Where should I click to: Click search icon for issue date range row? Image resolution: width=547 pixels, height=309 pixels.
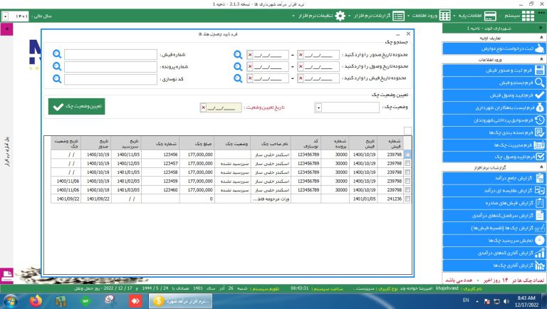239,54
